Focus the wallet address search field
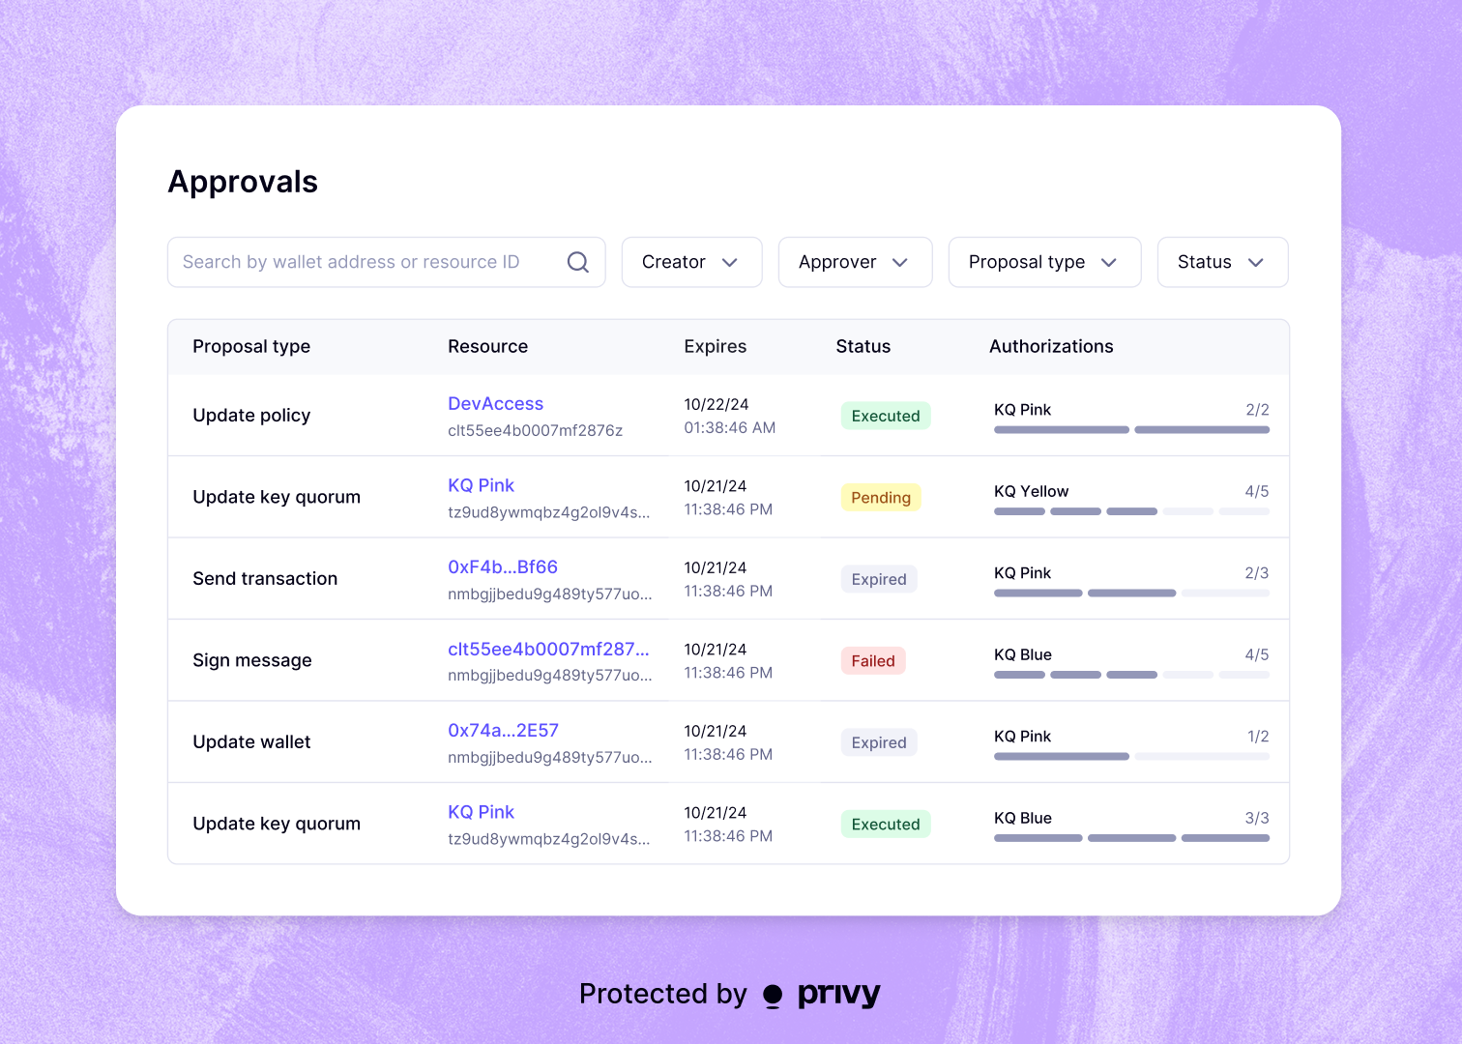 (x=387, y=262)
